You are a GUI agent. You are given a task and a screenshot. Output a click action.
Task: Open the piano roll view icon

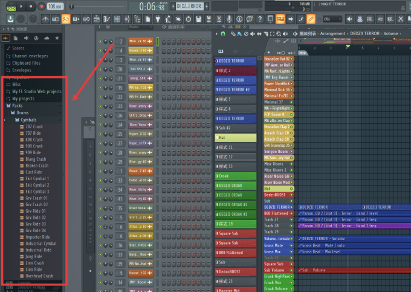point(107,19)
